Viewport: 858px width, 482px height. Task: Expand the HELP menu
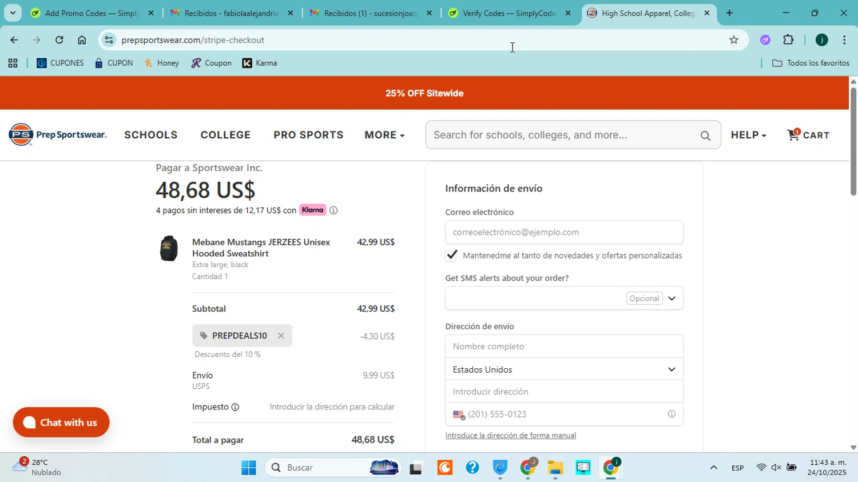(748, 135)
